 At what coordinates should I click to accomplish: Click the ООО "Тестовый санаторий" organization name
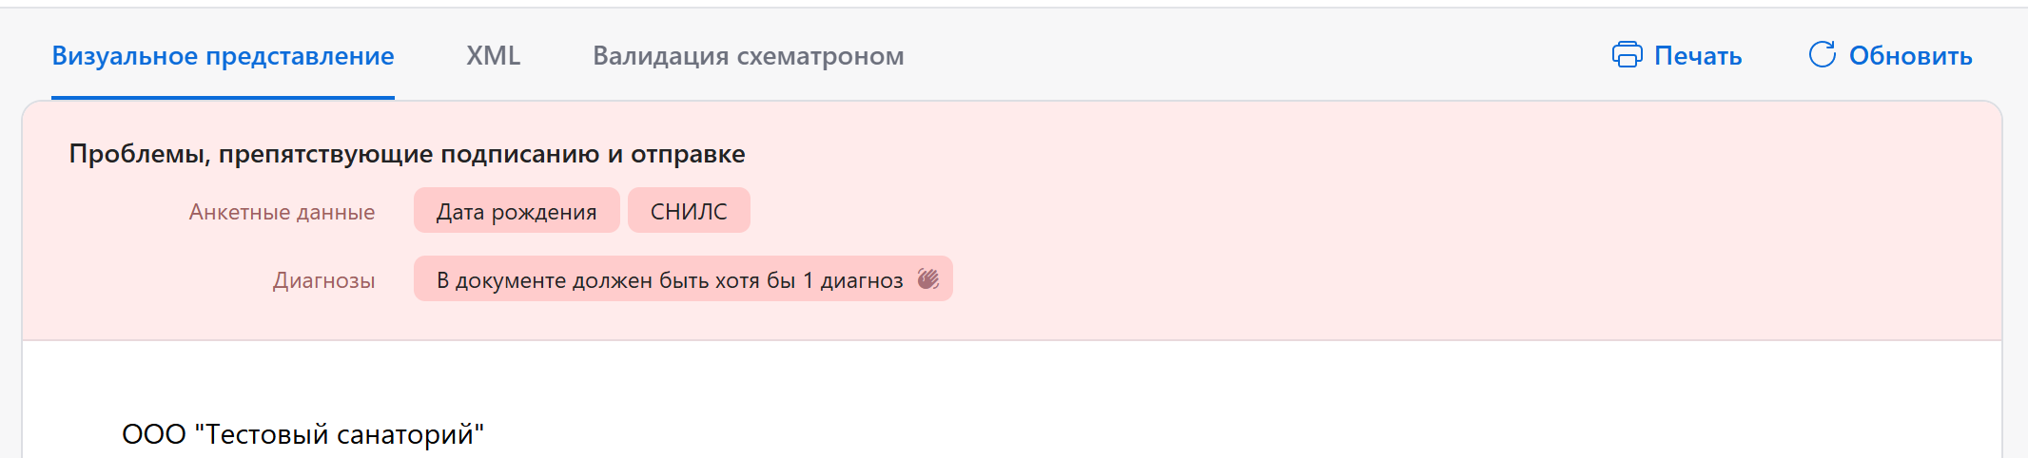tap(302, 434)
